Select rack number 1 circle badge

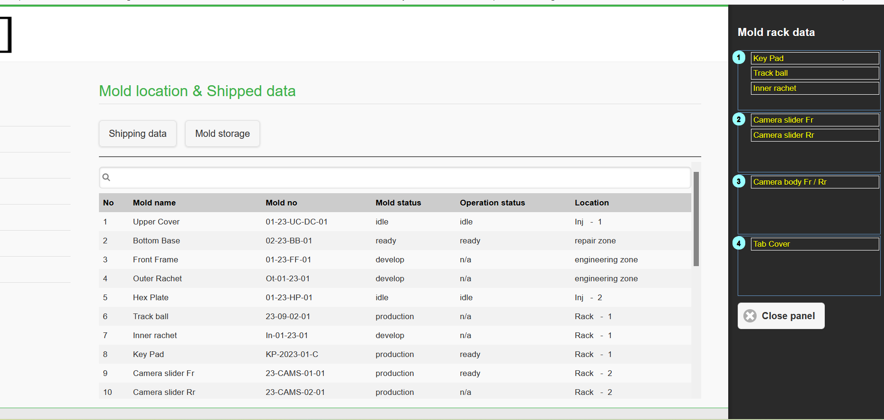[739, 57]
